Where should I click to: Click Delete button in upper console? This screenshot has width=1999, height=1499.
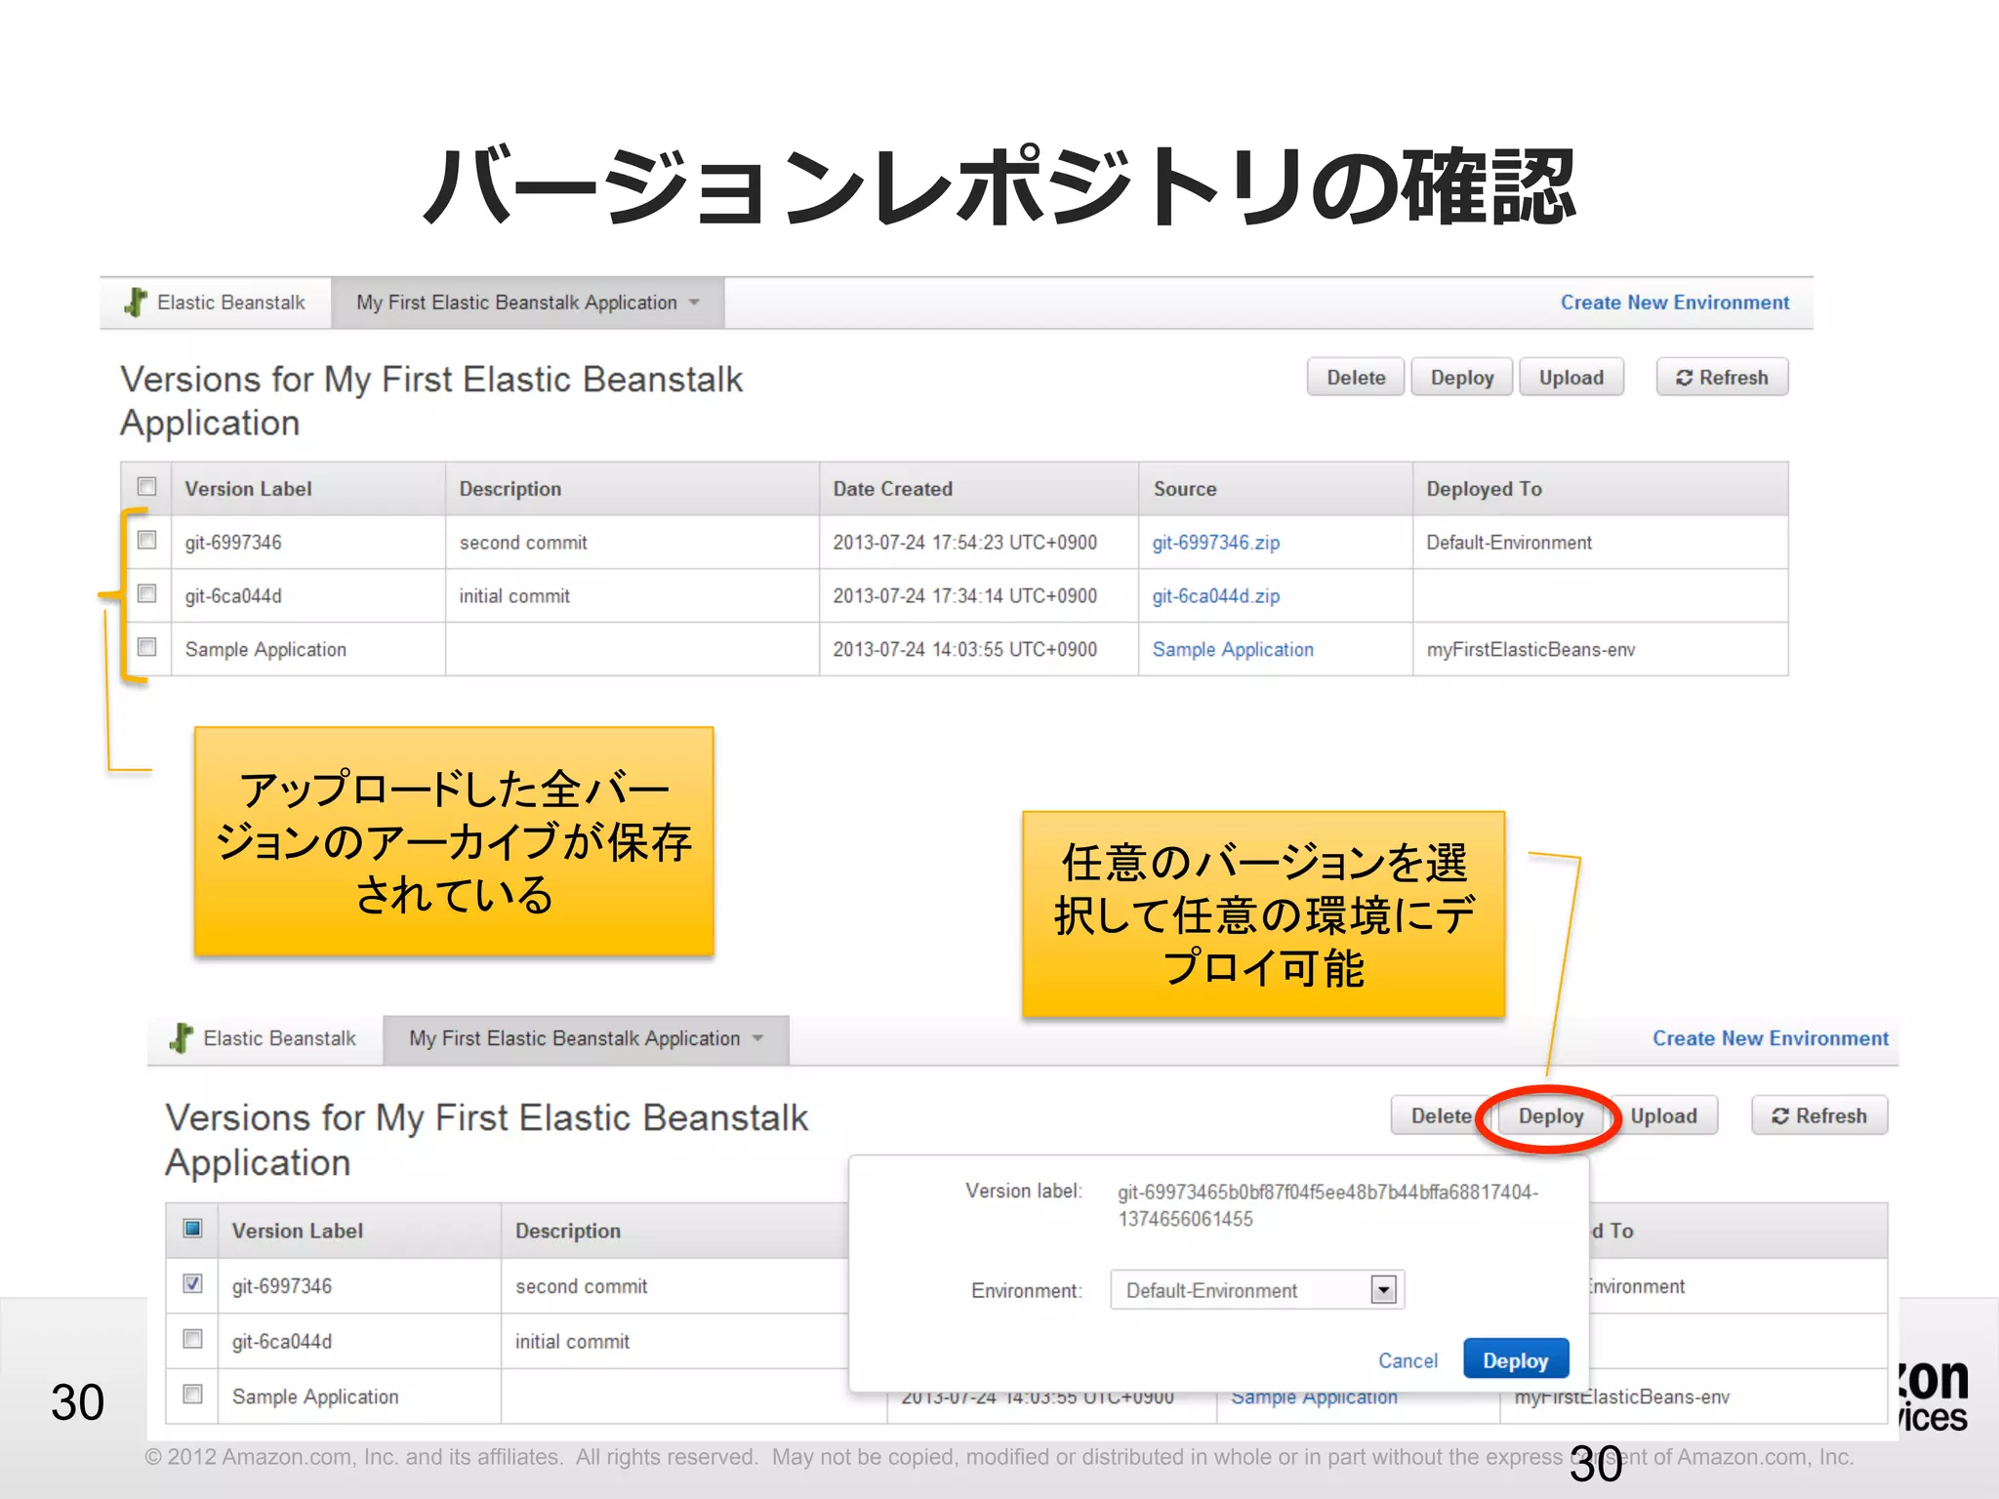click(1356, 378)
